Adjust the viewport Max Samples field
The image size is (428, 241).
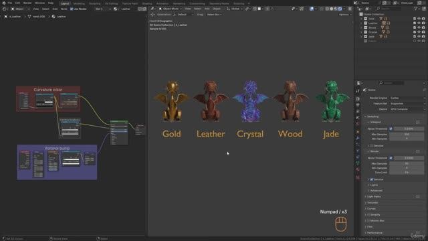pyautogui.click(x=407, y=134)
